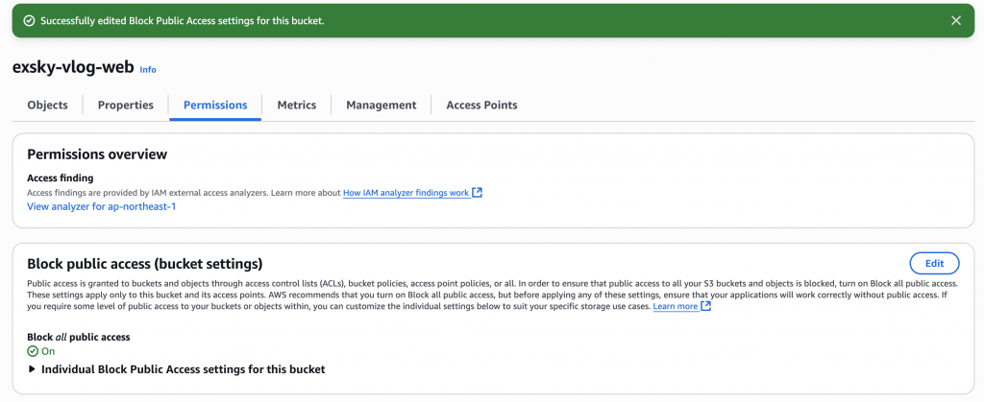This screenshot has height=402, width=984.
Task: Open the Learn more link
Action: click(x=675, y=306)
